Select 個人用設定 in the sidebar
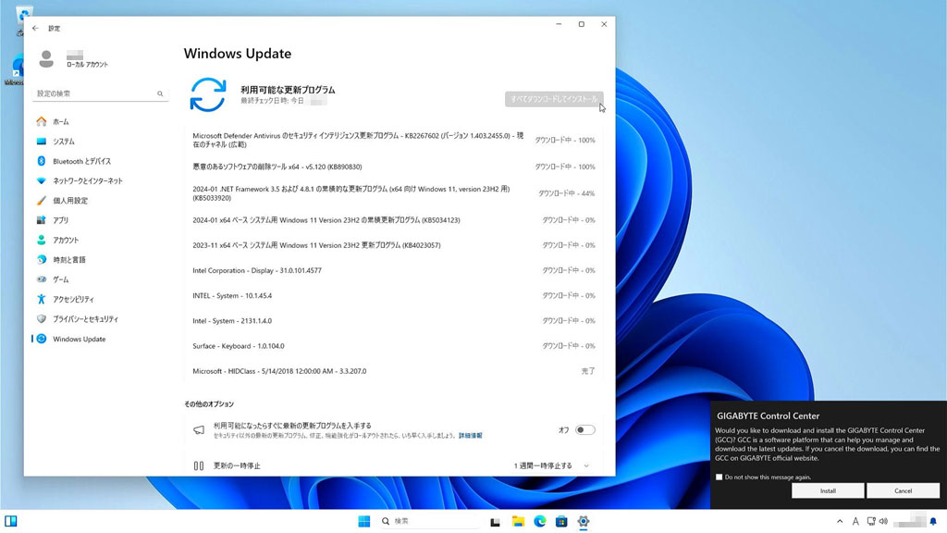The image size is (947, 533). click(70, 201)
